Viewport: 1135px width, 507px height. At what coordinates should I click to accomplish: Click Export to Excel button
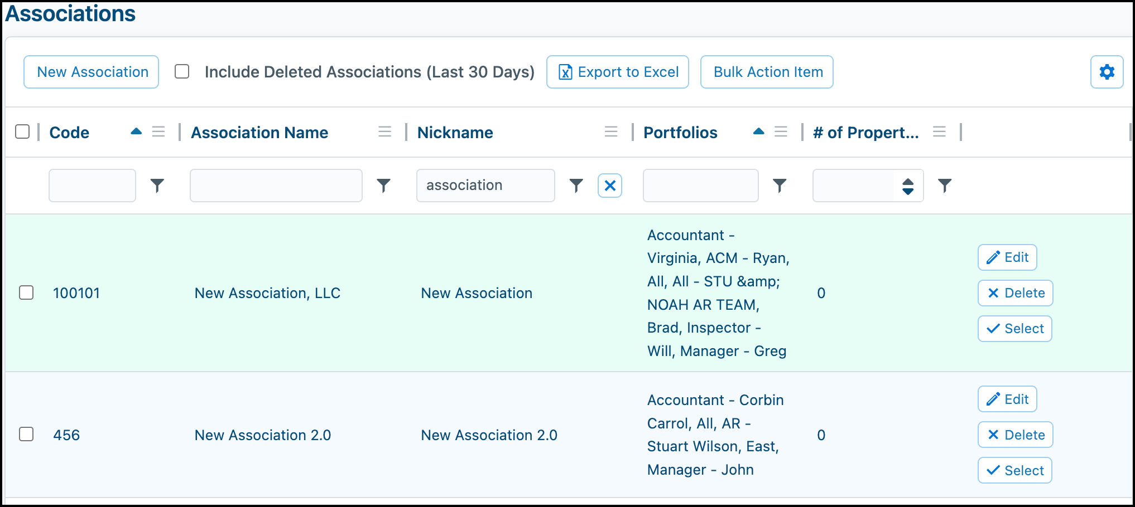618,72
